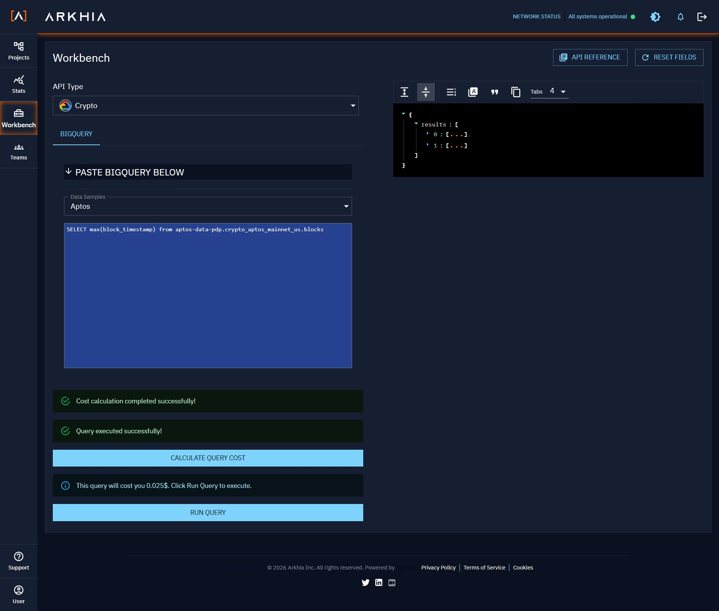Change the Tabs value dropdown to another size

(557, 91)
